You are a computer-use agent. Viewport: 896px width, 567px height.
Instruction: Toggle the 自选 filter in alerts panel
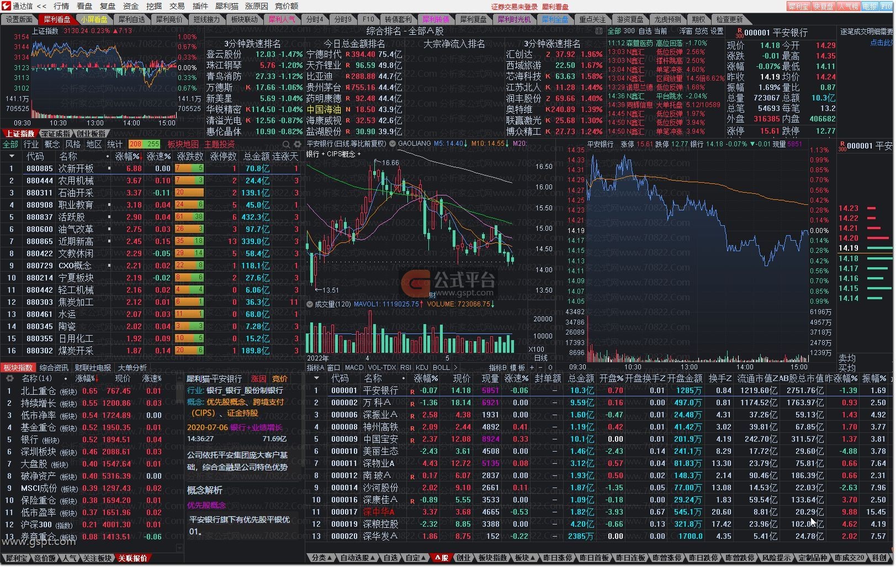645,31
